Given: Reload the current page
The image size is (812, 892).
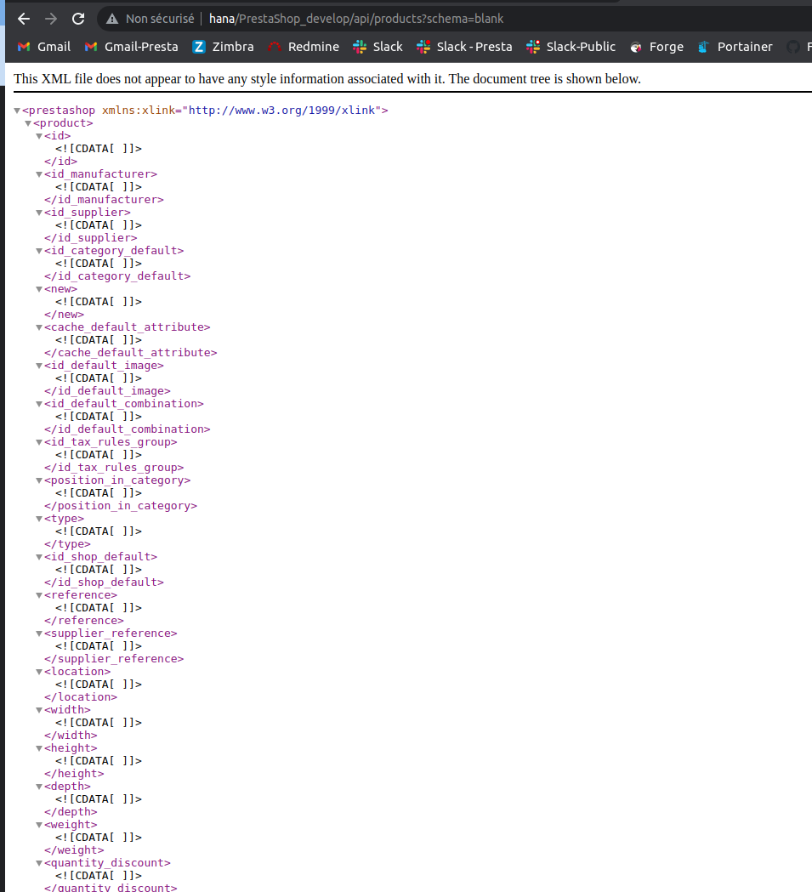Looking at the screenshot, I should coord(80,18).
